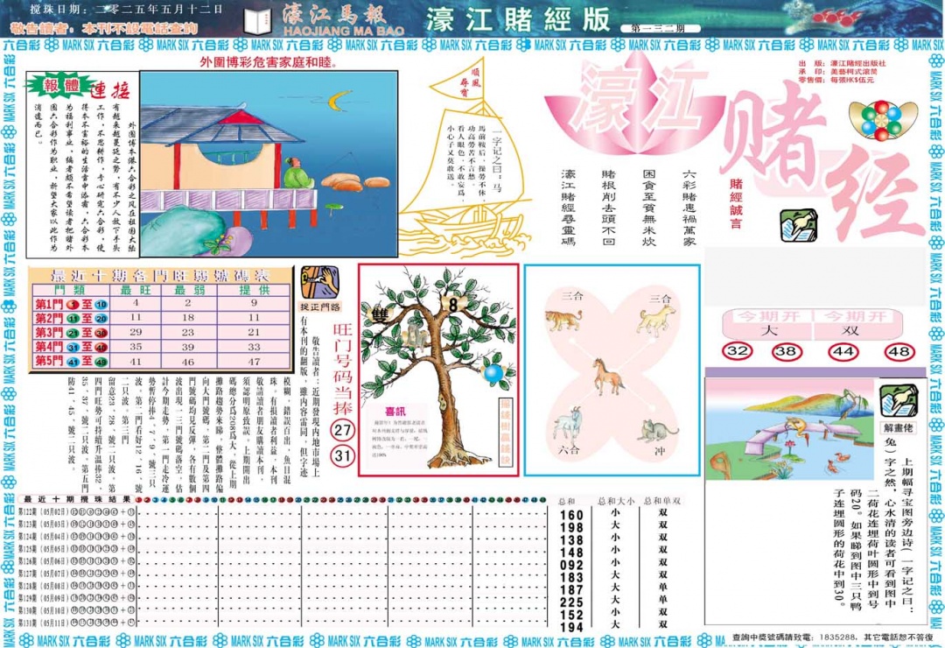Click the 解畫佬 hand-with-paper icon
This screenshot has width=945, height=648.
[898, 401]
